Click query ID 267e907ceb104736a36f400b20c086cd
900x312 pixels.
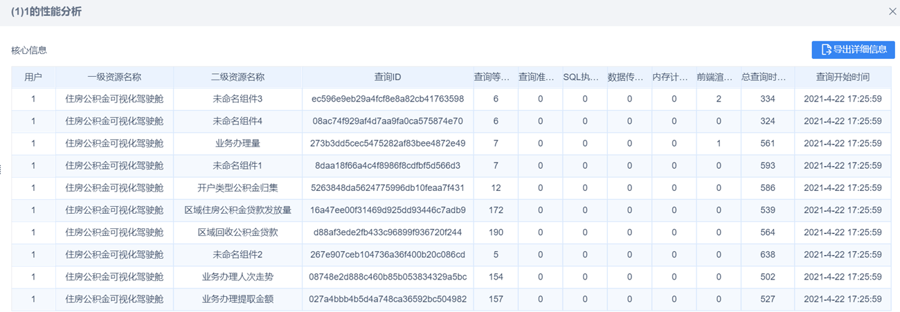point(388,255)
